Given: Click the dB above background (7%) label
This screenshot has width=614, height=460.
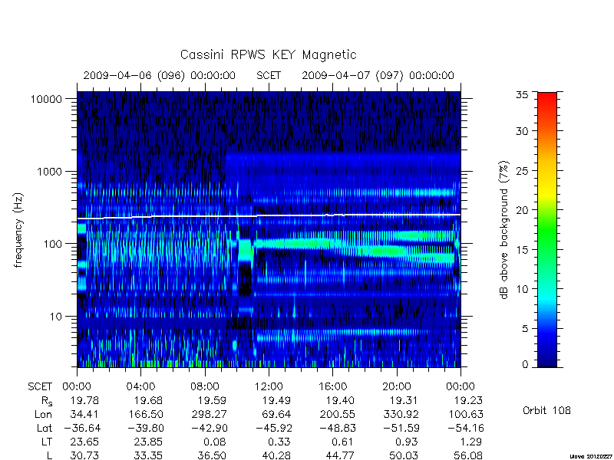Looking at the screenshot, I should tap(505, 230).
